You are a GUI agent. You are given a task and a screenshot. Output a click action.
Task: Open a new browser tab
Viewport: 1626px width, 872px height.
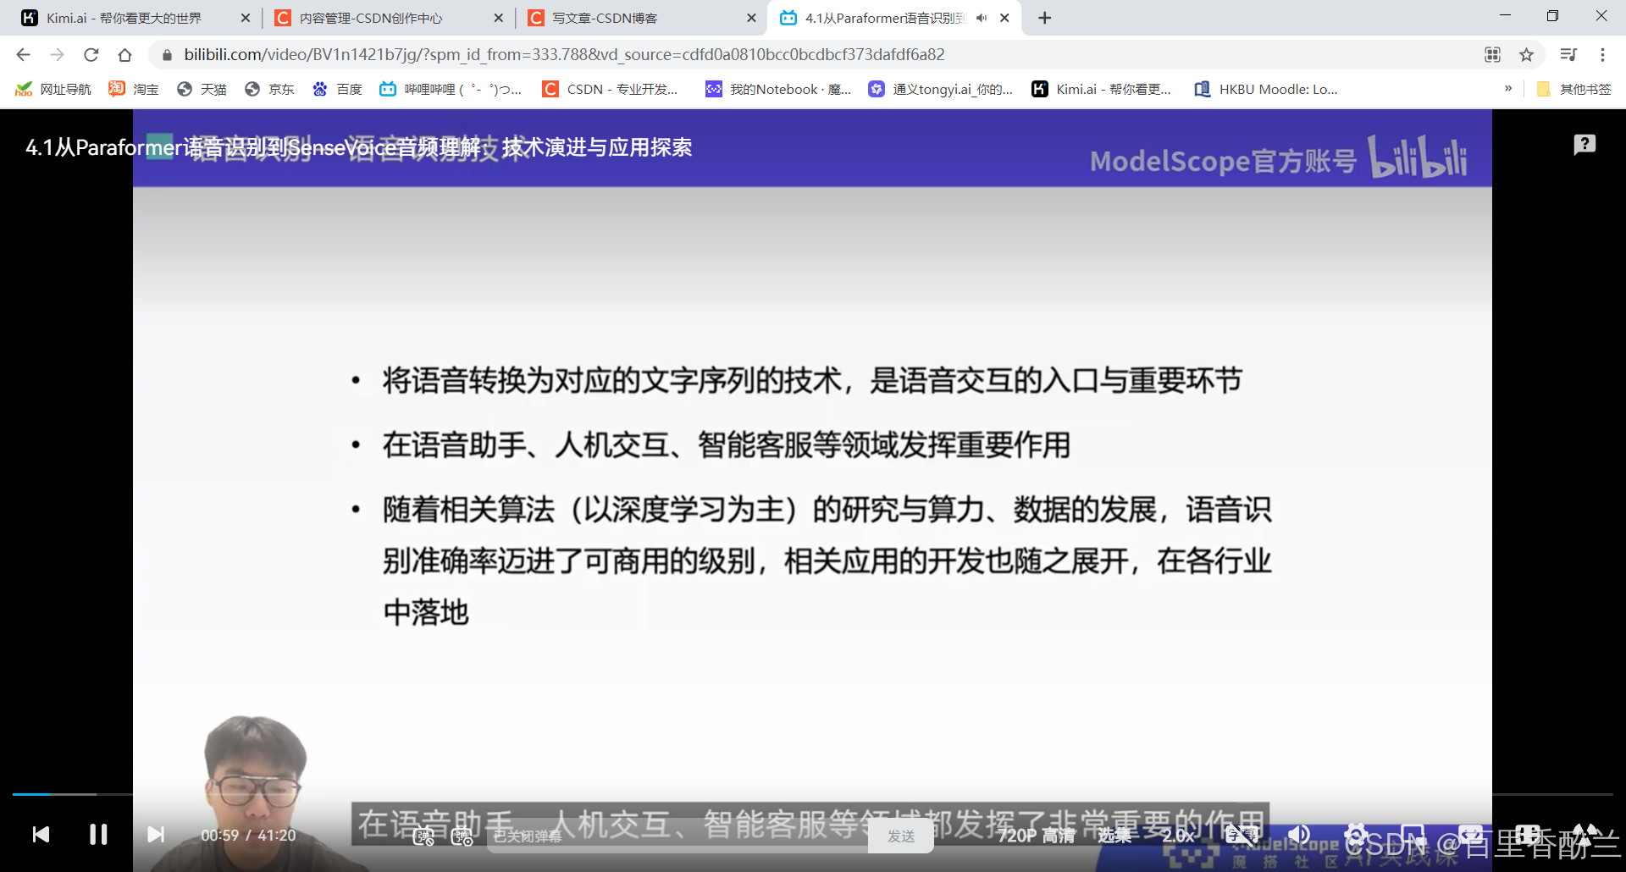(x=1045, y=18)
